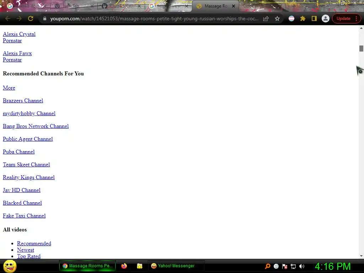364x273 pixels.
Task: Open a new browser tab with plus
Action: click(x=294, y=6)
